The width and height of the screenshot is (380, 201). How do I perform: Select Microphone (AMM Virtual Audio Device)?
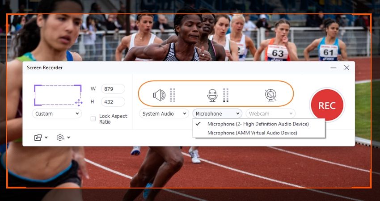[259, 133]
